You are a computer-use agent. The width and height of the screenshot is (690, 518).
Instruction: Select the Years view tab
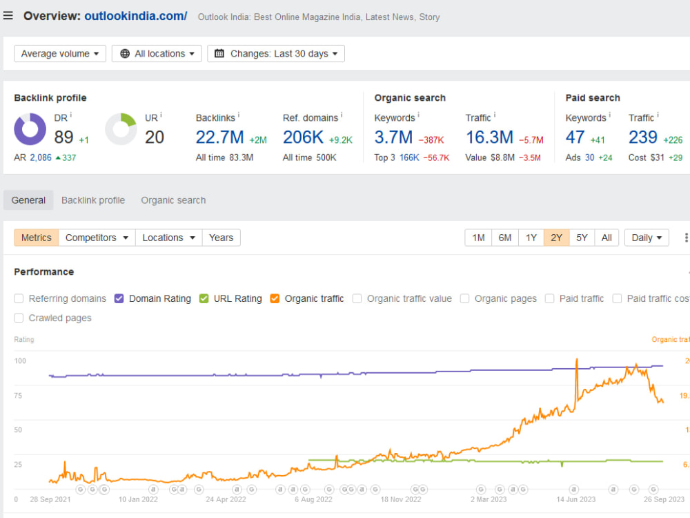pyautogui.click(x=221, y=238)
